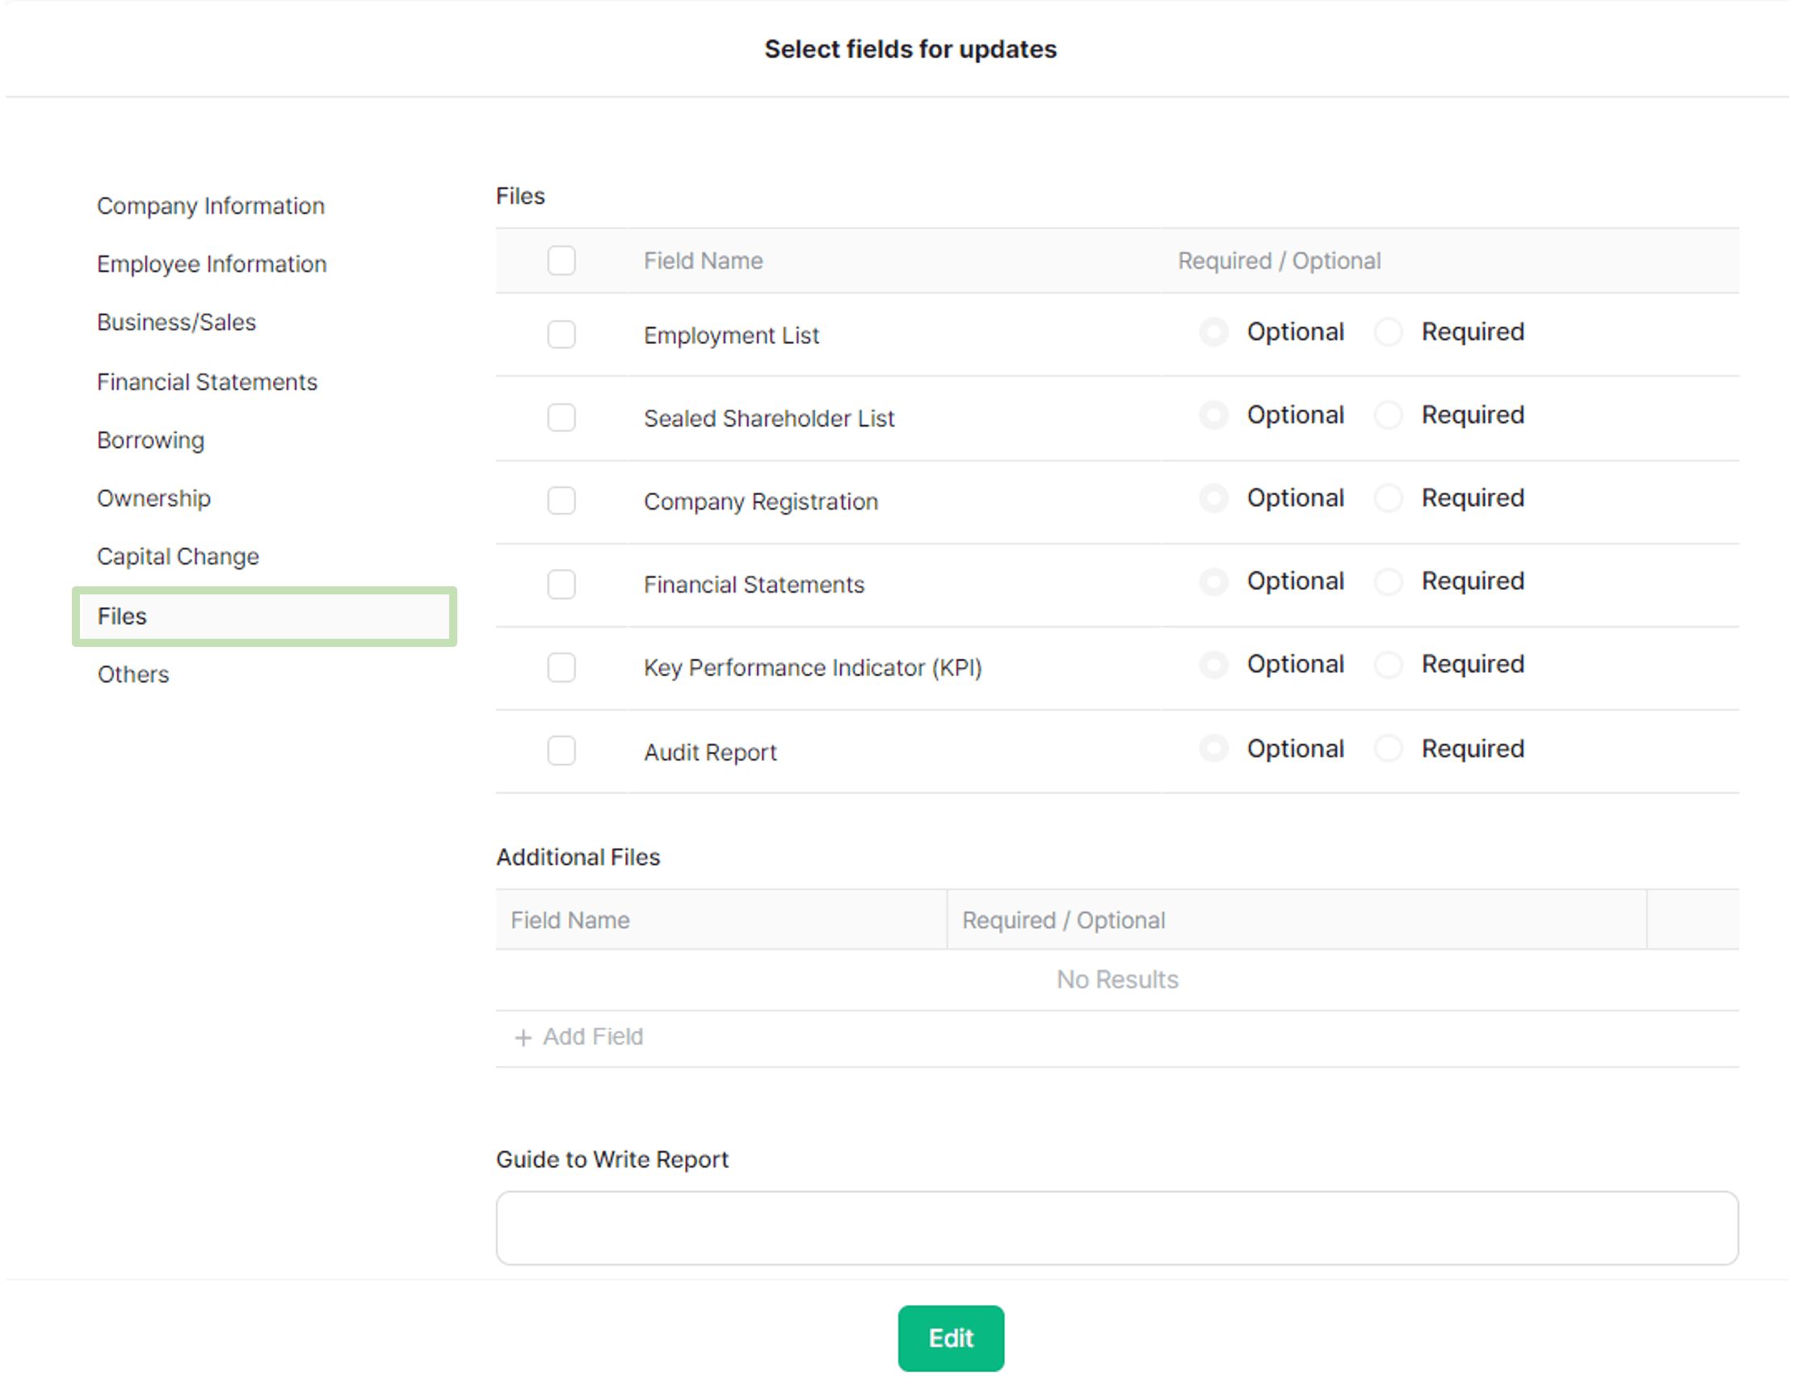
Task: Switch to the Employee Information section
Action: click(x=212, y=264)
